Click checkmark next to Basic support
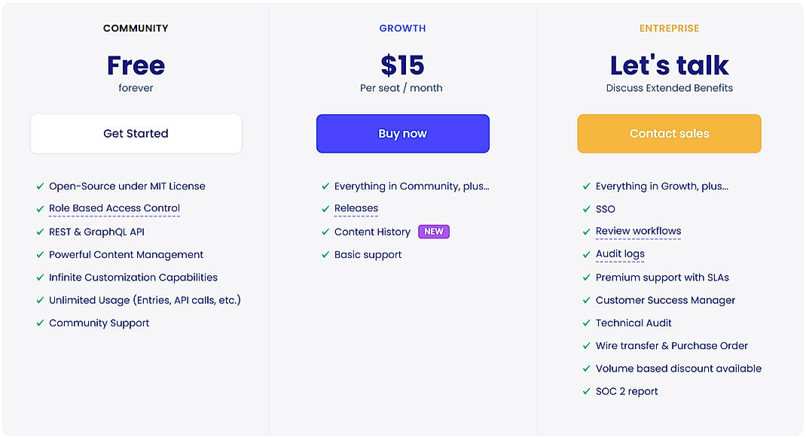The height and width of the screenshot is (437, 806). click(325, 255)
